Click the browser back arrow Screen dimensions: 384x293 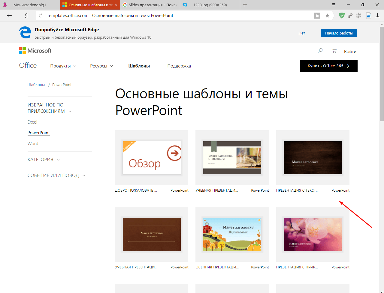9,16
